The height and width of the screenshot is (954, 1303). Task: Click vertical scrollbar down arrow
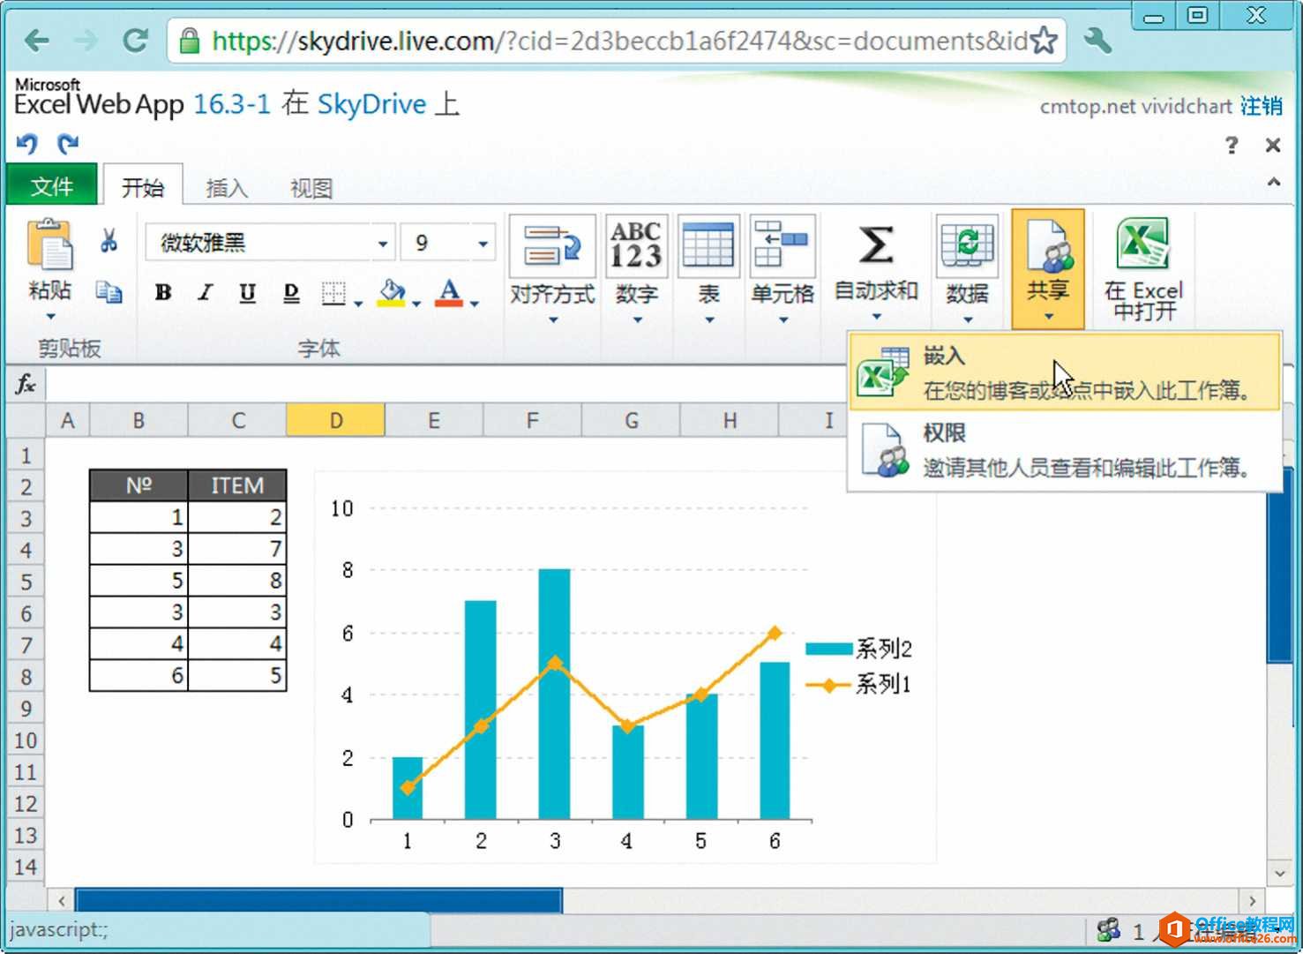(1279, 873)
